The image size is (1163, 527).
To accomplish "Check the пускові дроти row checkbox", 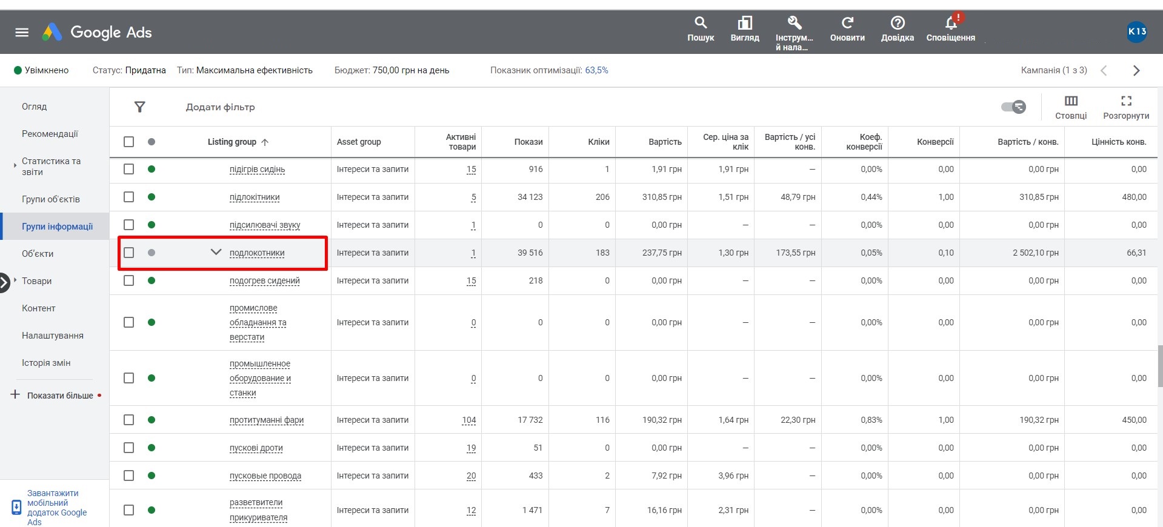I will tap(128, 448).
